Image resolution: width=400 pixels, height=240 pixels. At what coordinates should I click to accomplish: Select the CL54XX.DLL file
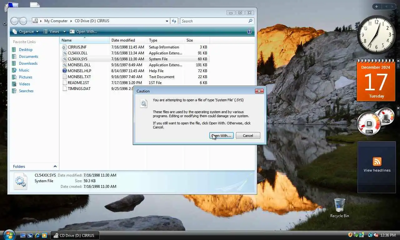coord(77,53)
